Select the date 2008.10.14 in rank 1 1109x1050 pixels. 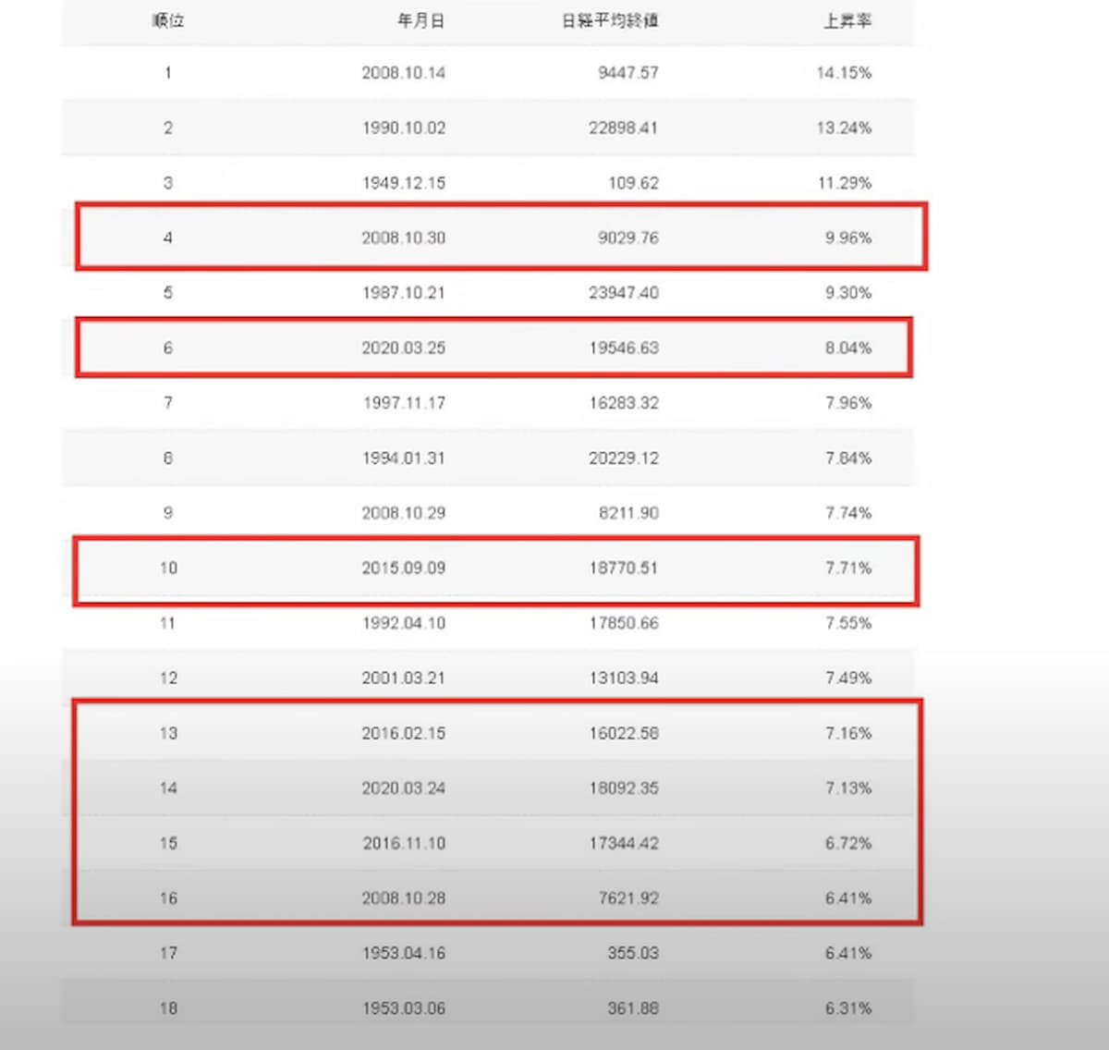click(403, 73)
